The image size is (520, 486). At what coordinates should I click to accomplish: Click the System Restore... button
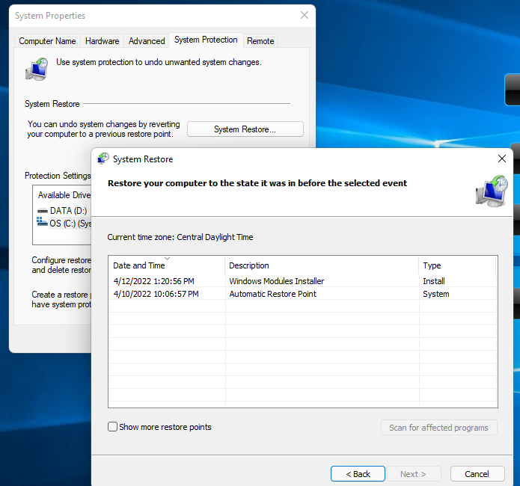click(x=245, y=129)
